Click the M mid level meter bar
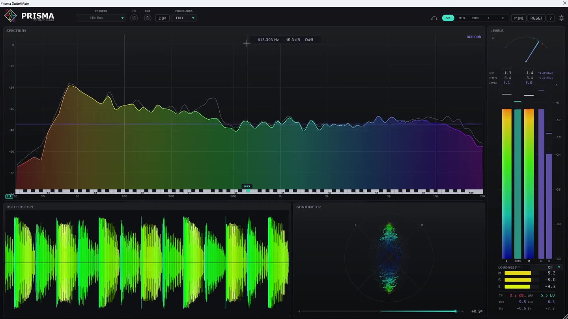Image resolution: width=568 pixels, height=319 pixels. coord(541,184)
